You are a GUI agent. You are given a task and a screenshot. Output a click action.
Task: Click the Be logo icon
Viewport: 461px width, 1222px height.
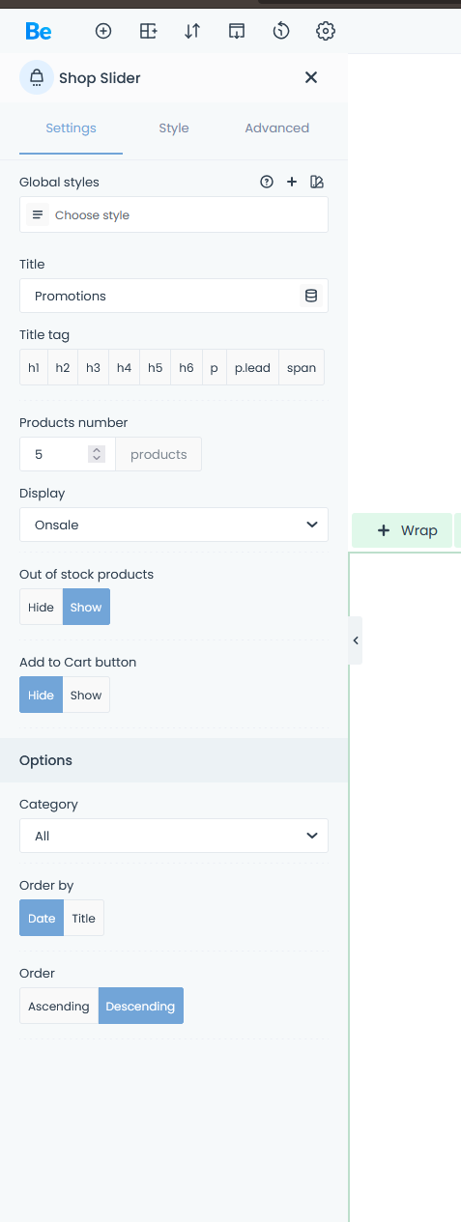[39, 31]
